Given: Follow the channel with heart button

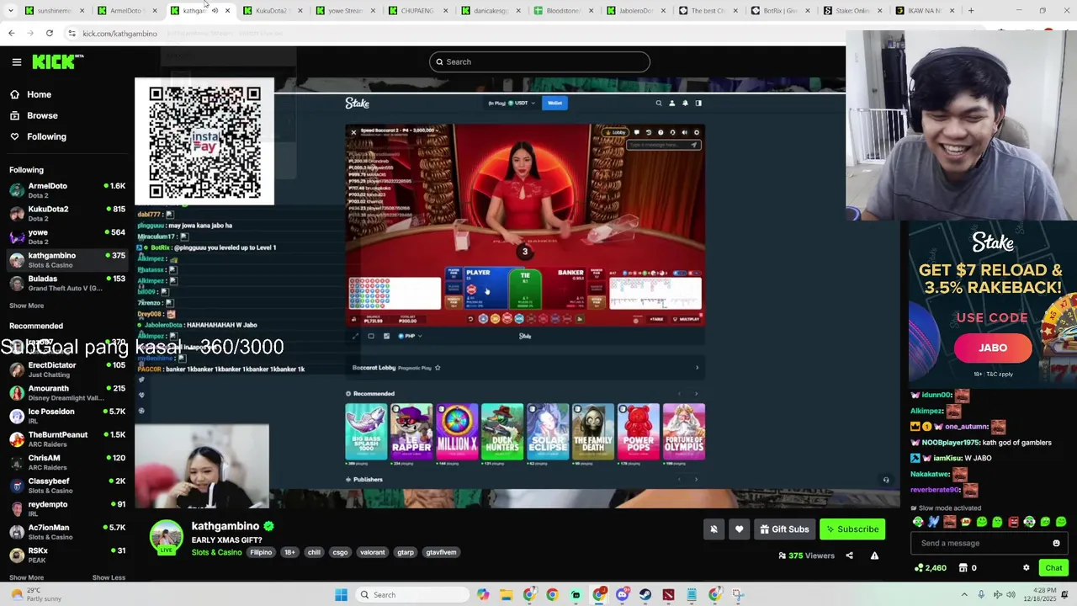Looking at the screenshot, I should pos(739,529).
